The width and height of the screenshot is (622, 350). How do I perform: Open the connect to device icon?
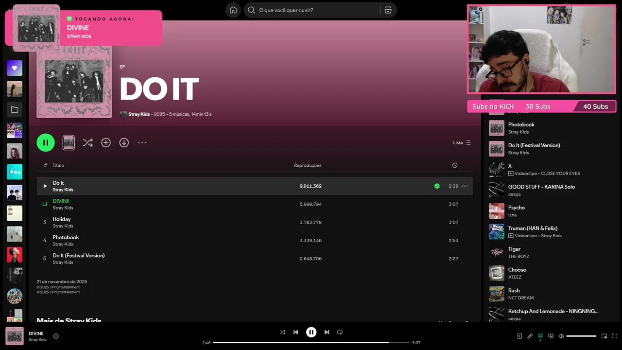click(x=551, y=336)
